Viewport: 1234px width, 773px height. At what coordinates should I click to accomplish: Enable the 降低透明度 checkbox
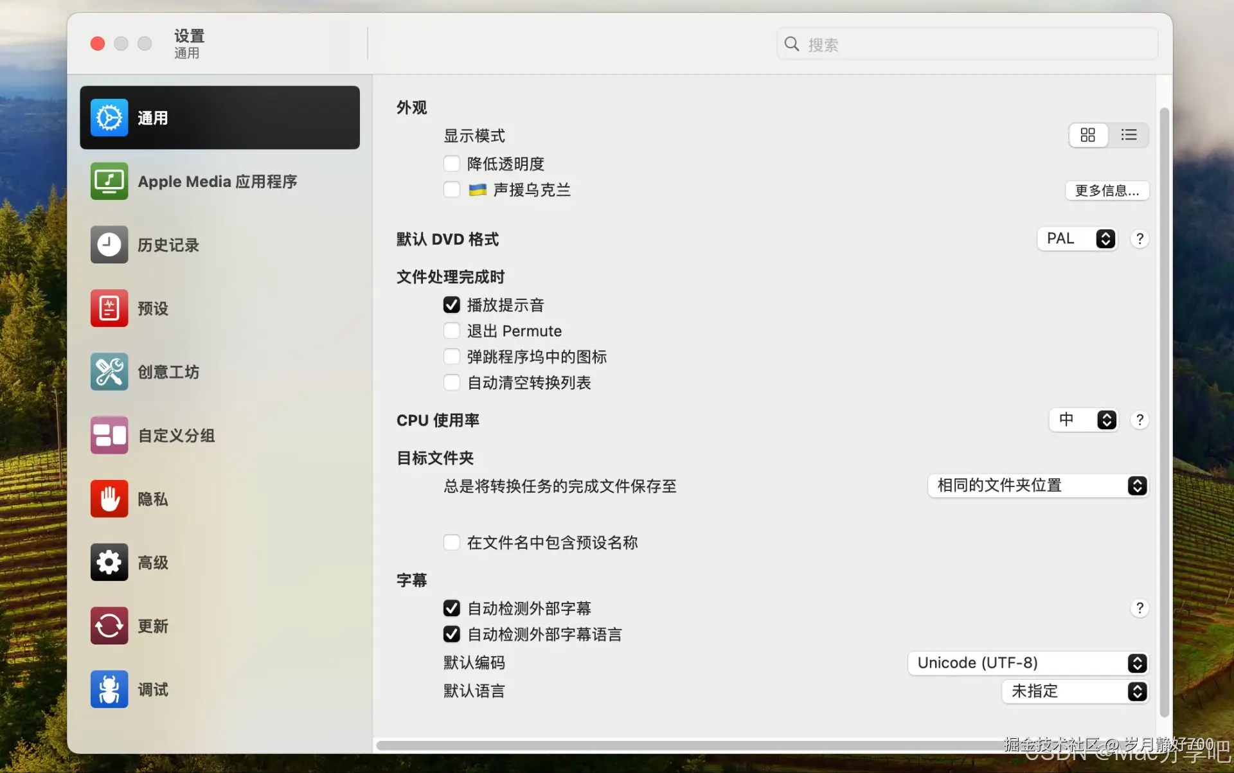coord(452,163)
